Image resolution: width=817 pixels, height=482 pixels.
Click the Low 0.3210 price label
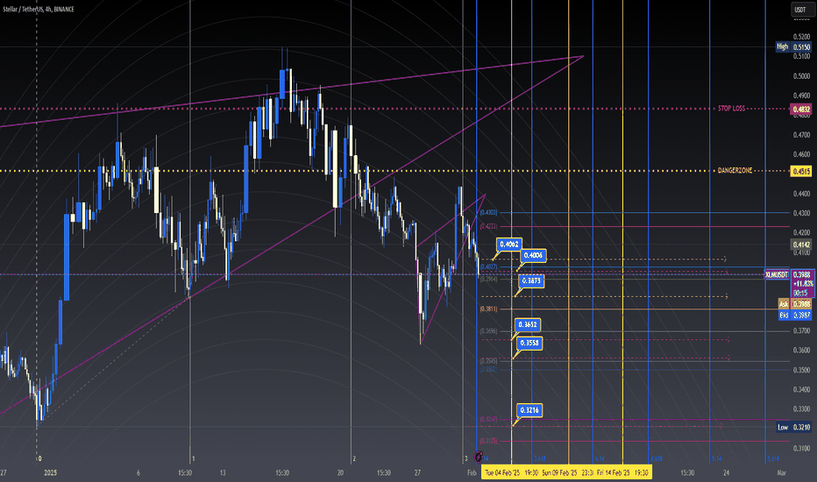tap(793, 428)
